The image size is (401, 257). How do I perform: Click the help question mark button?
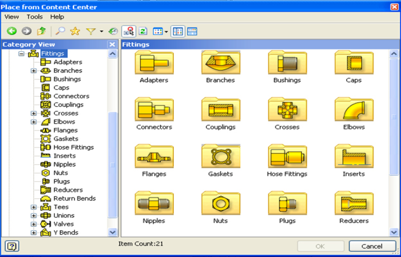click(12, 246)
